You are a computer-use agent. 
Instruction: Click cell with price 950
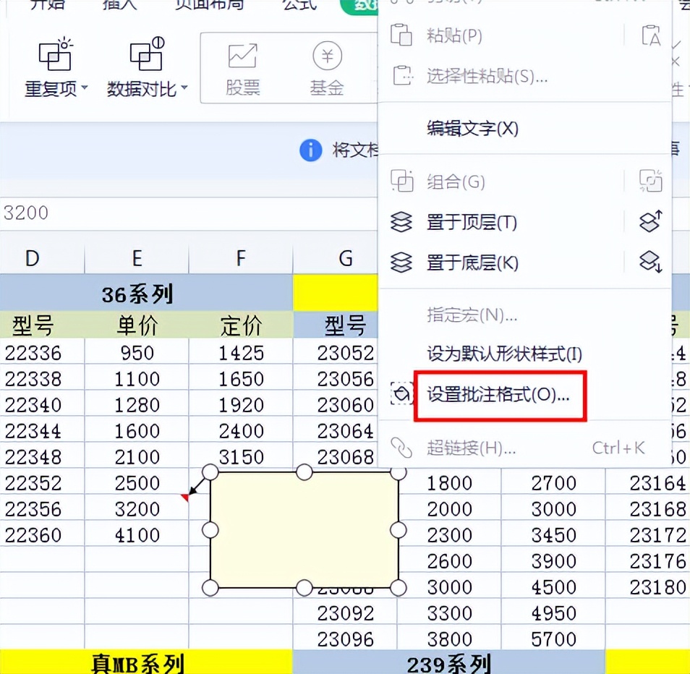[137, 352]
